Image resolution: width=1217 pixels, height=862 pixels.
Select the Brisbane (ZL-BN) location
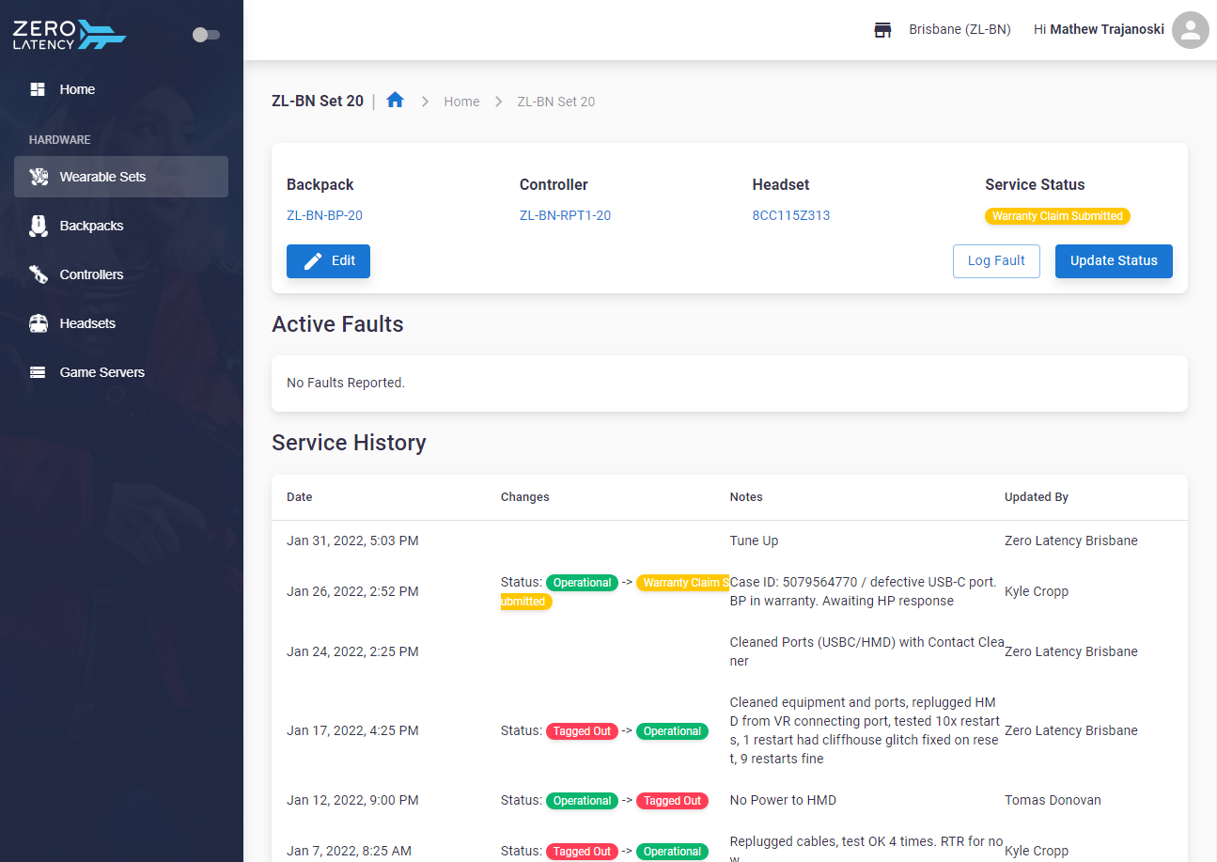click(x=960, y=30)
